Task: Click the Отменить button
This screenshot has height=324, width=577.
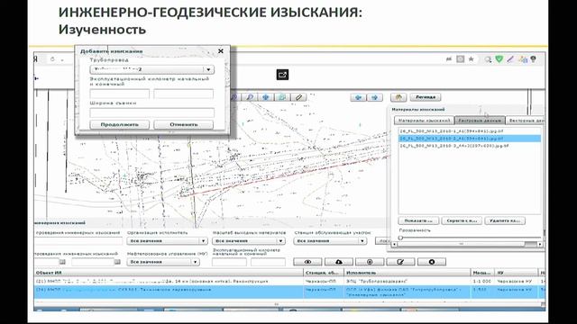Action: pyautogui.click(x=184, y=124)
